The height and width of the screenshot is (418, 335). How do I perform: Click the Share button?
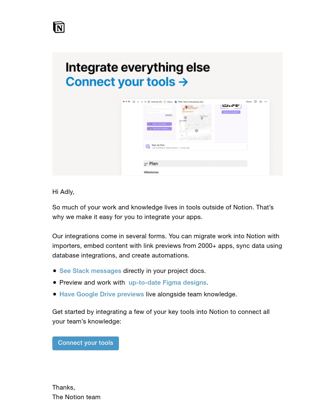249,101
